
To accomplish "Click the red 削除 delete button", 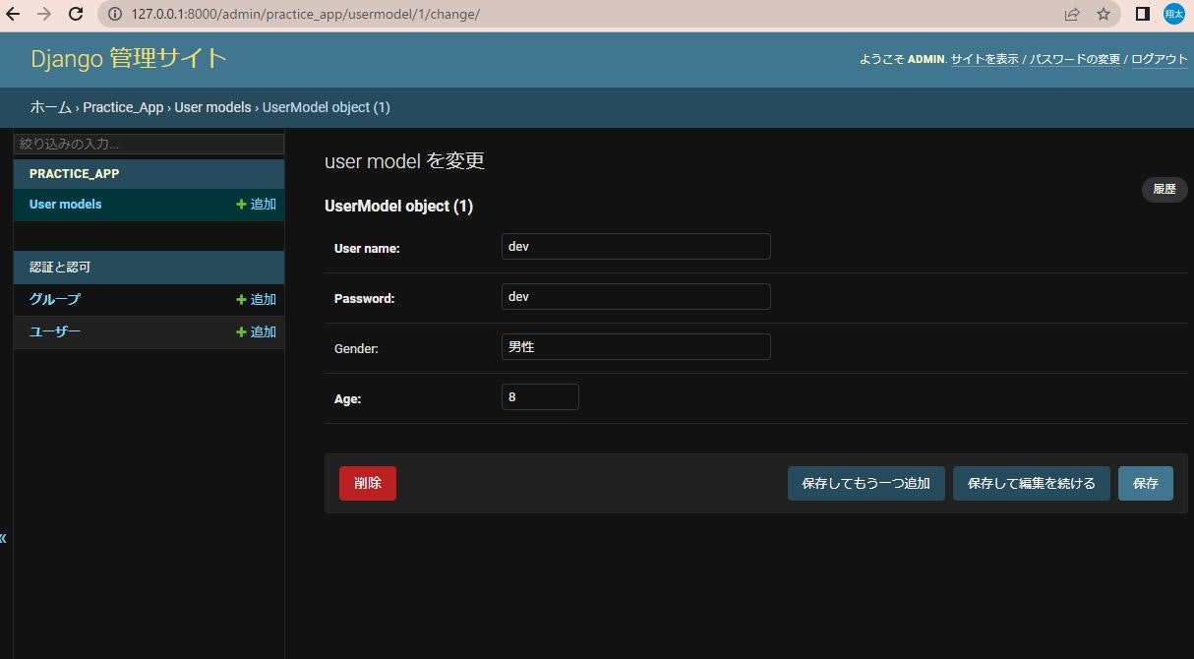I will click(368, 484).
